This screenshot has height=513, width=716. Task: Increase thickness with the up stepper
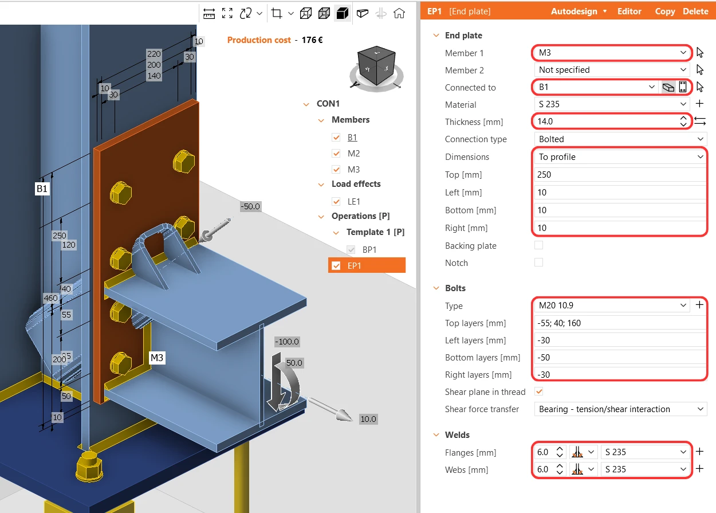(x=683, y=118)
